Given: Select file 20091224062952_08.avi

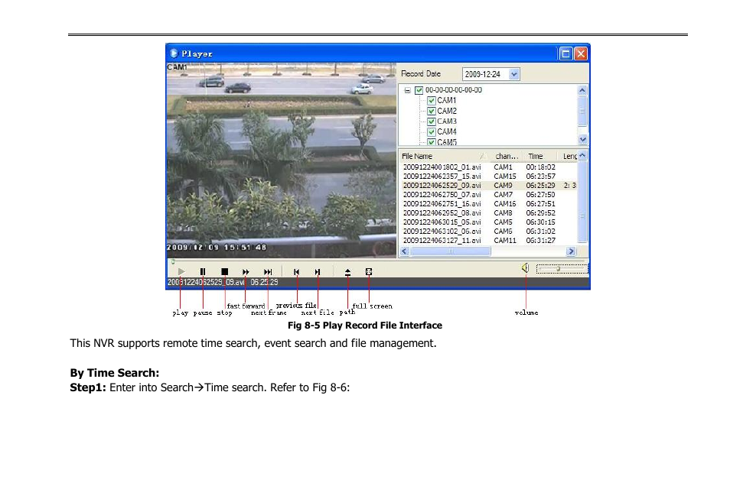Looking at the screenshot, I should click(442, 213).
